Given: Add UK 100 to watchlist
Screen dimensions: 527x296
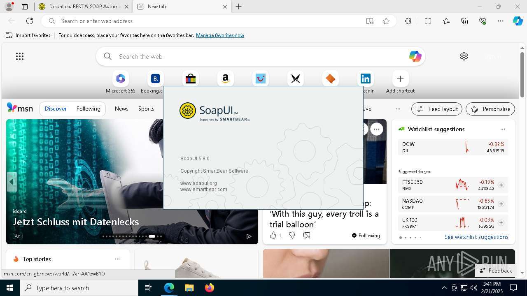Looking at the screenshot, I should pyautogui.click(x=501, y=223).
